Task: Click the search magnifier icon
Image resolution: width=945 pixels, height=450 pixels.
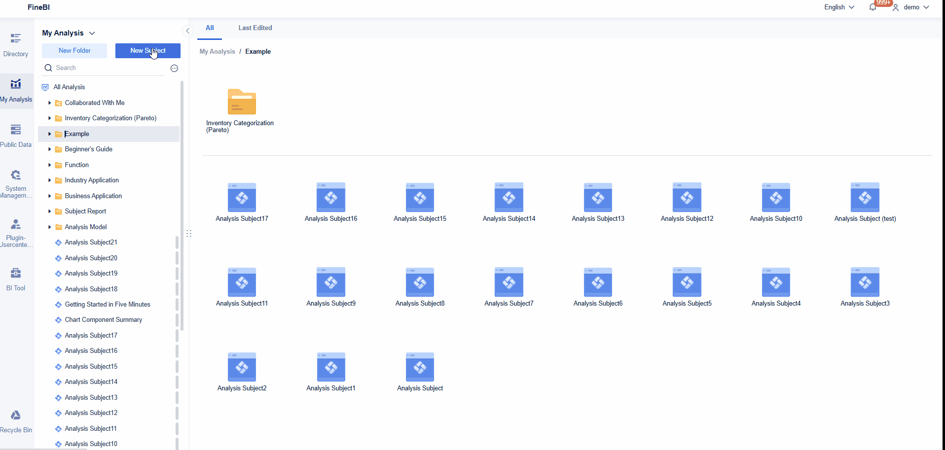Action: (48, 68)
